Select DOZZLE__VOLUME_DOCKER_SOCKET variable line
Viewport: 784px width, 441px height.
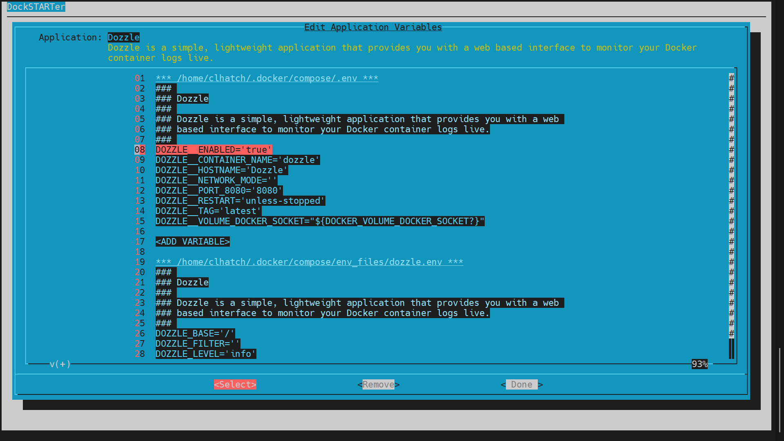pos(320,221)
